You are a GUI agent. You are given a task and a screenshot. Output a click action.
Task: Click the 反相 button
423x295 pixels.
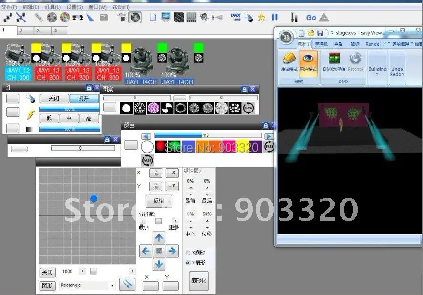(159, 201)
